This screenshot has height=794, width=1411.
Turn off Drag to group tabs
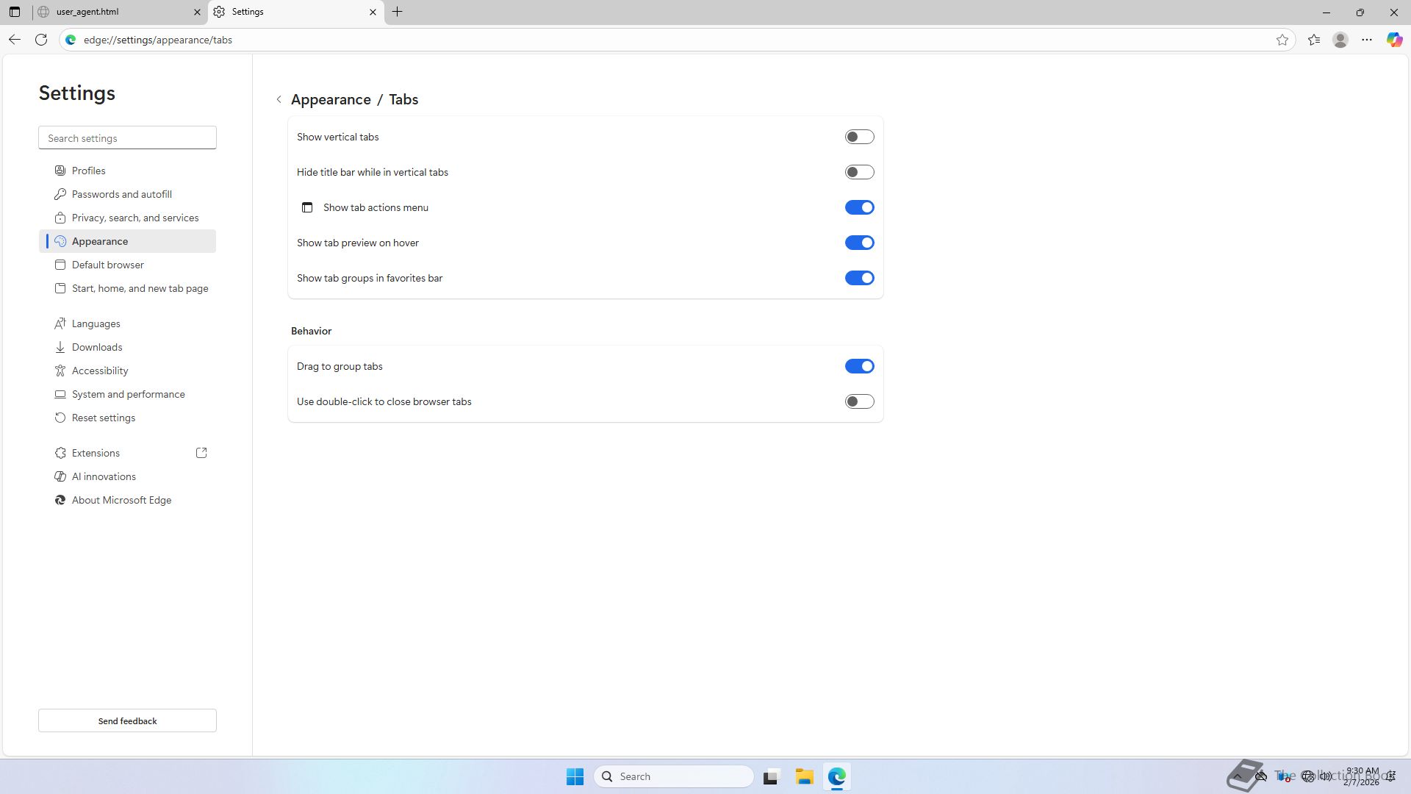(859, 366)
